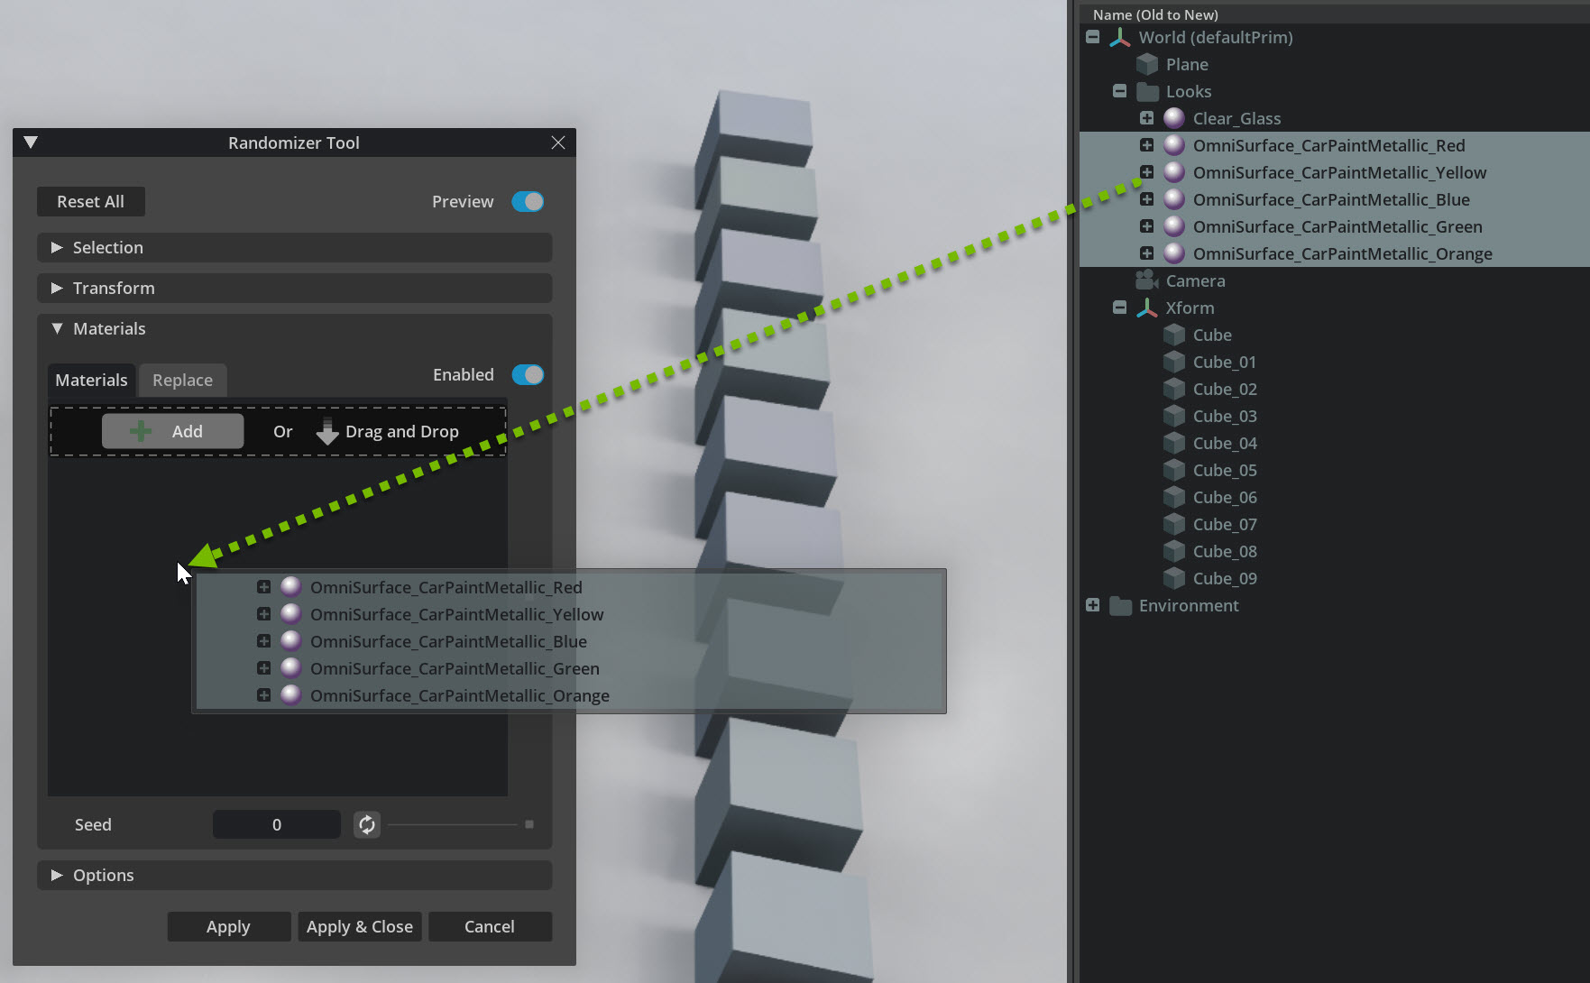Expand OmniSurface_CarPaintMetallic_Red in stage tree
This screenshot has width=1590, height=983.
(1147, 145)
